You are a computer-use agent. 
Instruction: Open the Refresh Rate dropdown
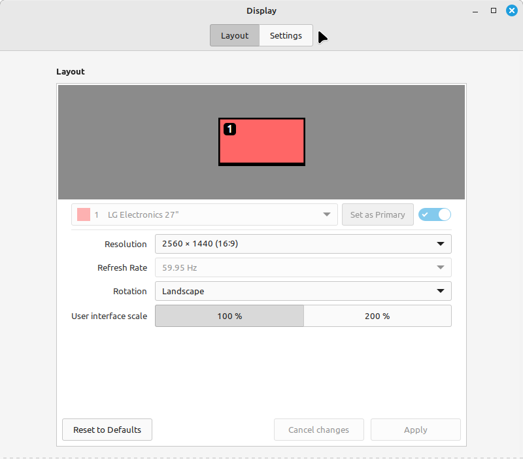[303, 267]
